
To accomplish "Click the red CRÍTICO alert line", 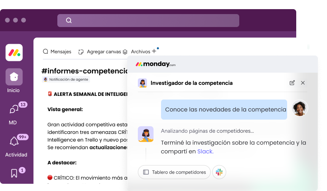I will tap(87, 178).
